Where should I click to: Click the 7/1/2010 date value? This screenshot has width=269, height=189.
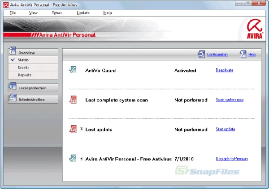[x=184, y=159]
